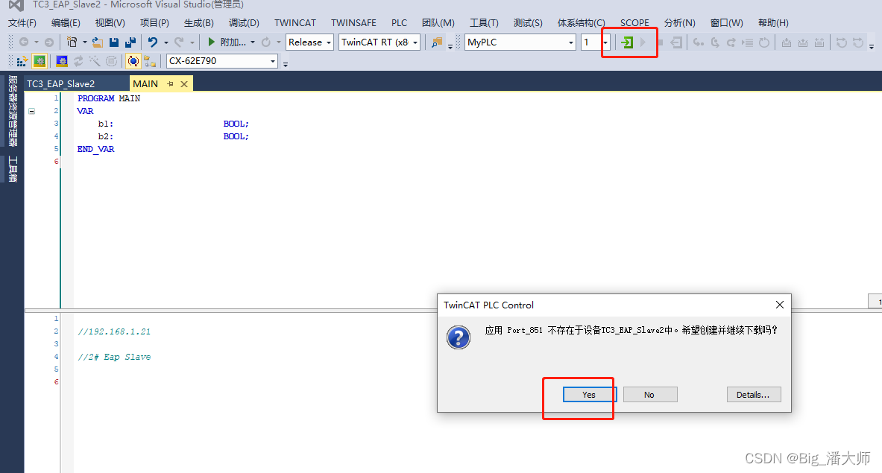Click the Step Over debug icon
The width and height of the screenshot is (882, 473).
click(x=715, y=42)
